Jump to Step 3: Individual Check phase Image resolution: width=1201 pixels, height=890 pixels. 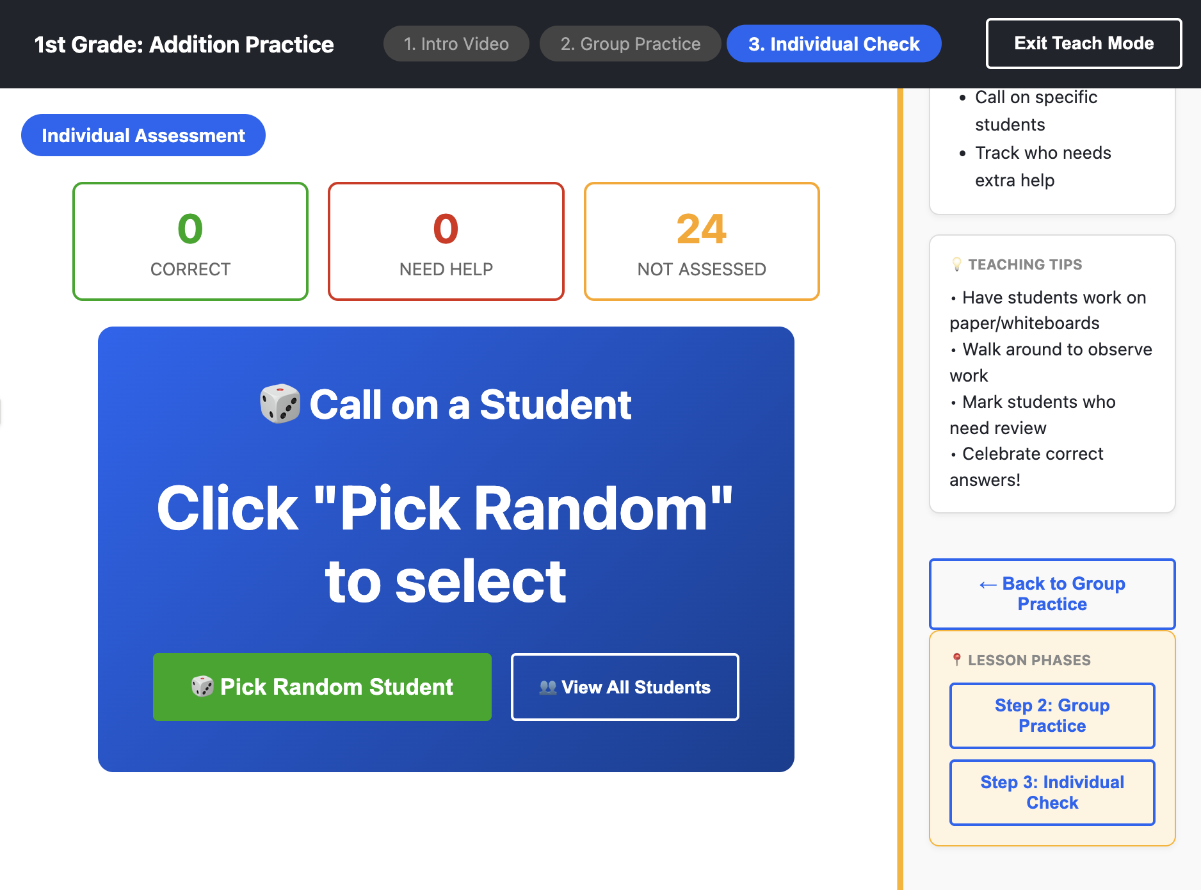tap(1052, 792)
